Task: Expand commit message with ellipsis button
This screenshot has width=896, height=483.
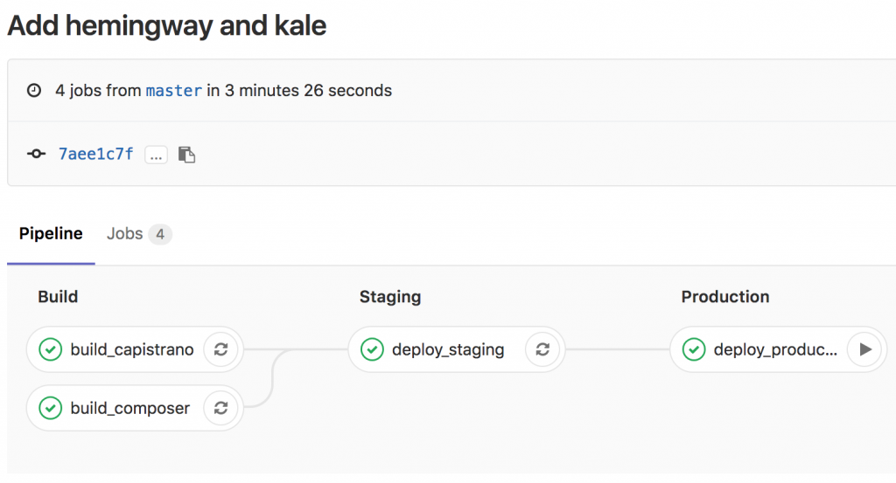Action: (156, 155)
